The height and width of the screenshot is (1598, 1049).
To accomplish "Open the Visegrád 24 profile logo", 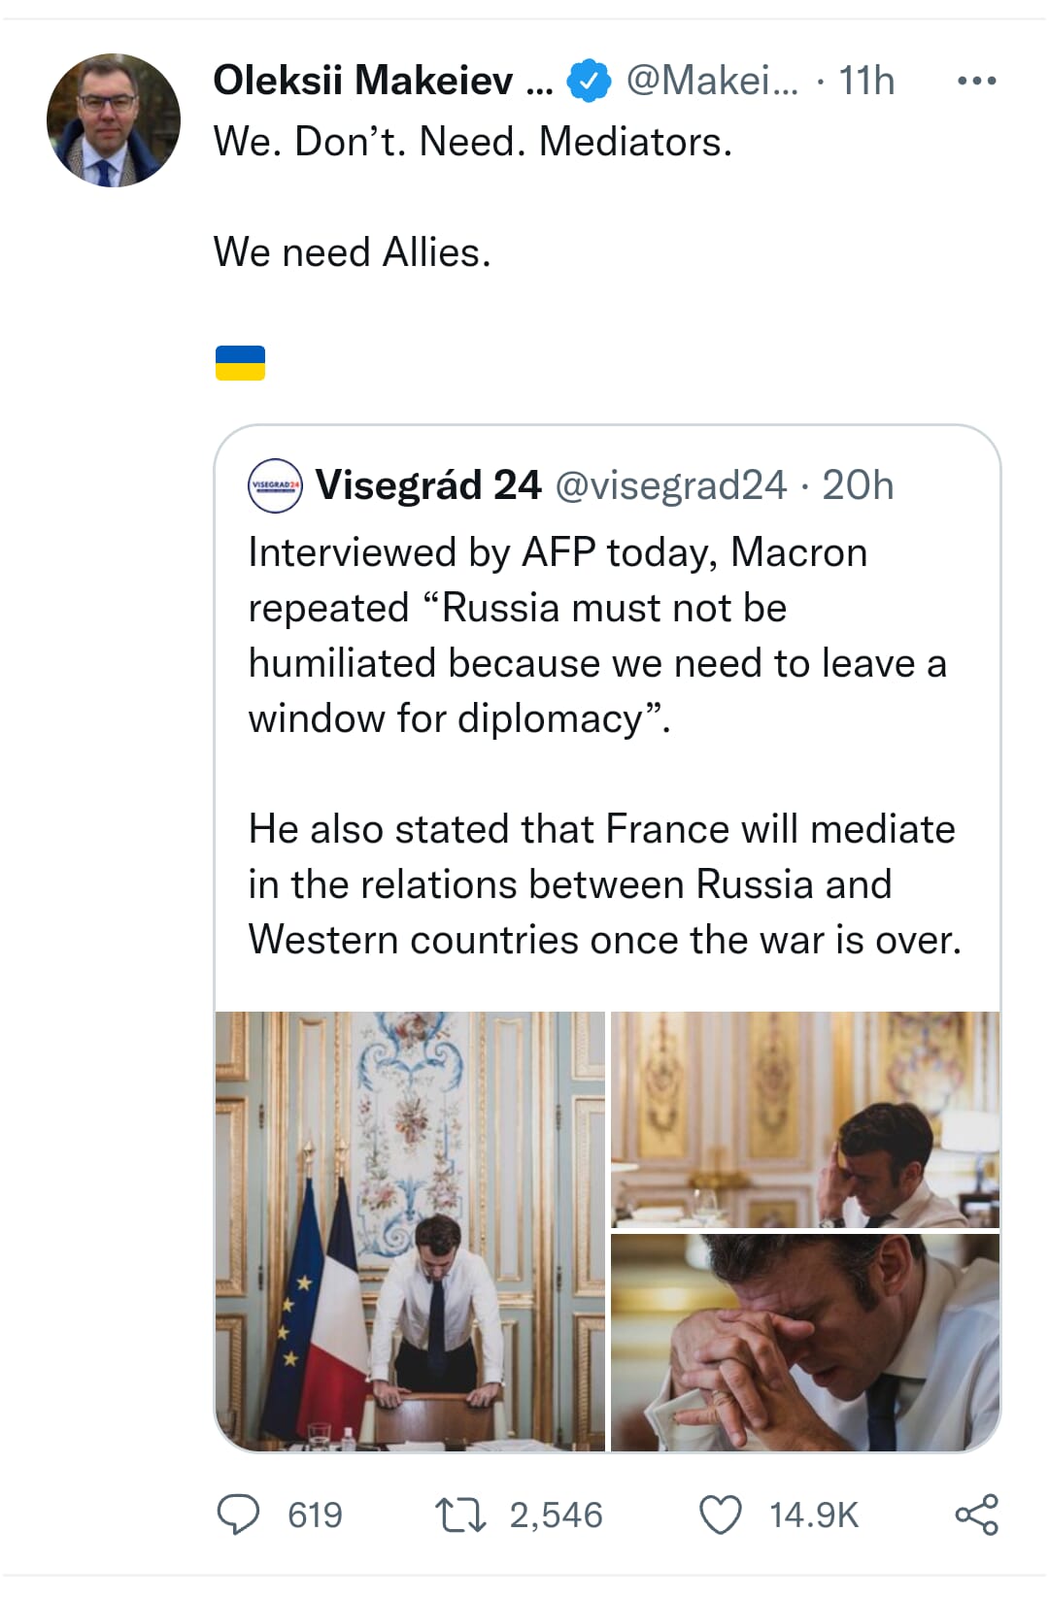I will point(275,486).
